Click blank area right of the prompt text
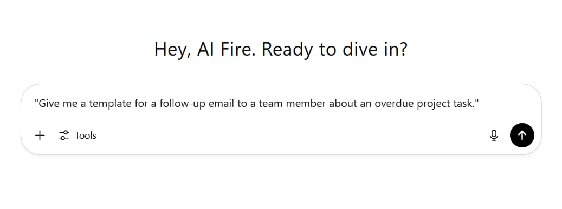 [509, 104]
